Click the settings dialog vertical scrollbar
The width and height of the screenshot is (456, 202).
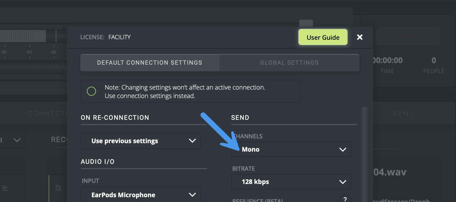pyautogui.click(x=364, y=154)
